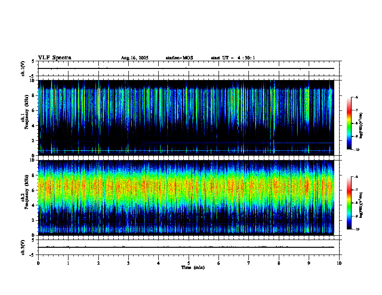Viewport: 382px width, 295px height.
Task: Click the "-7" value on ch.2 colorbar
Action: click(356, 190)
